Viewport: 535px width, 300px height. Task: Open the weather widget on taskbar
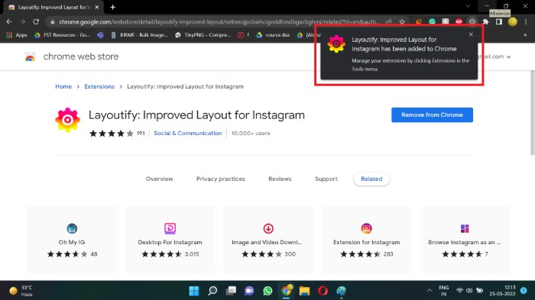[21, 291]
